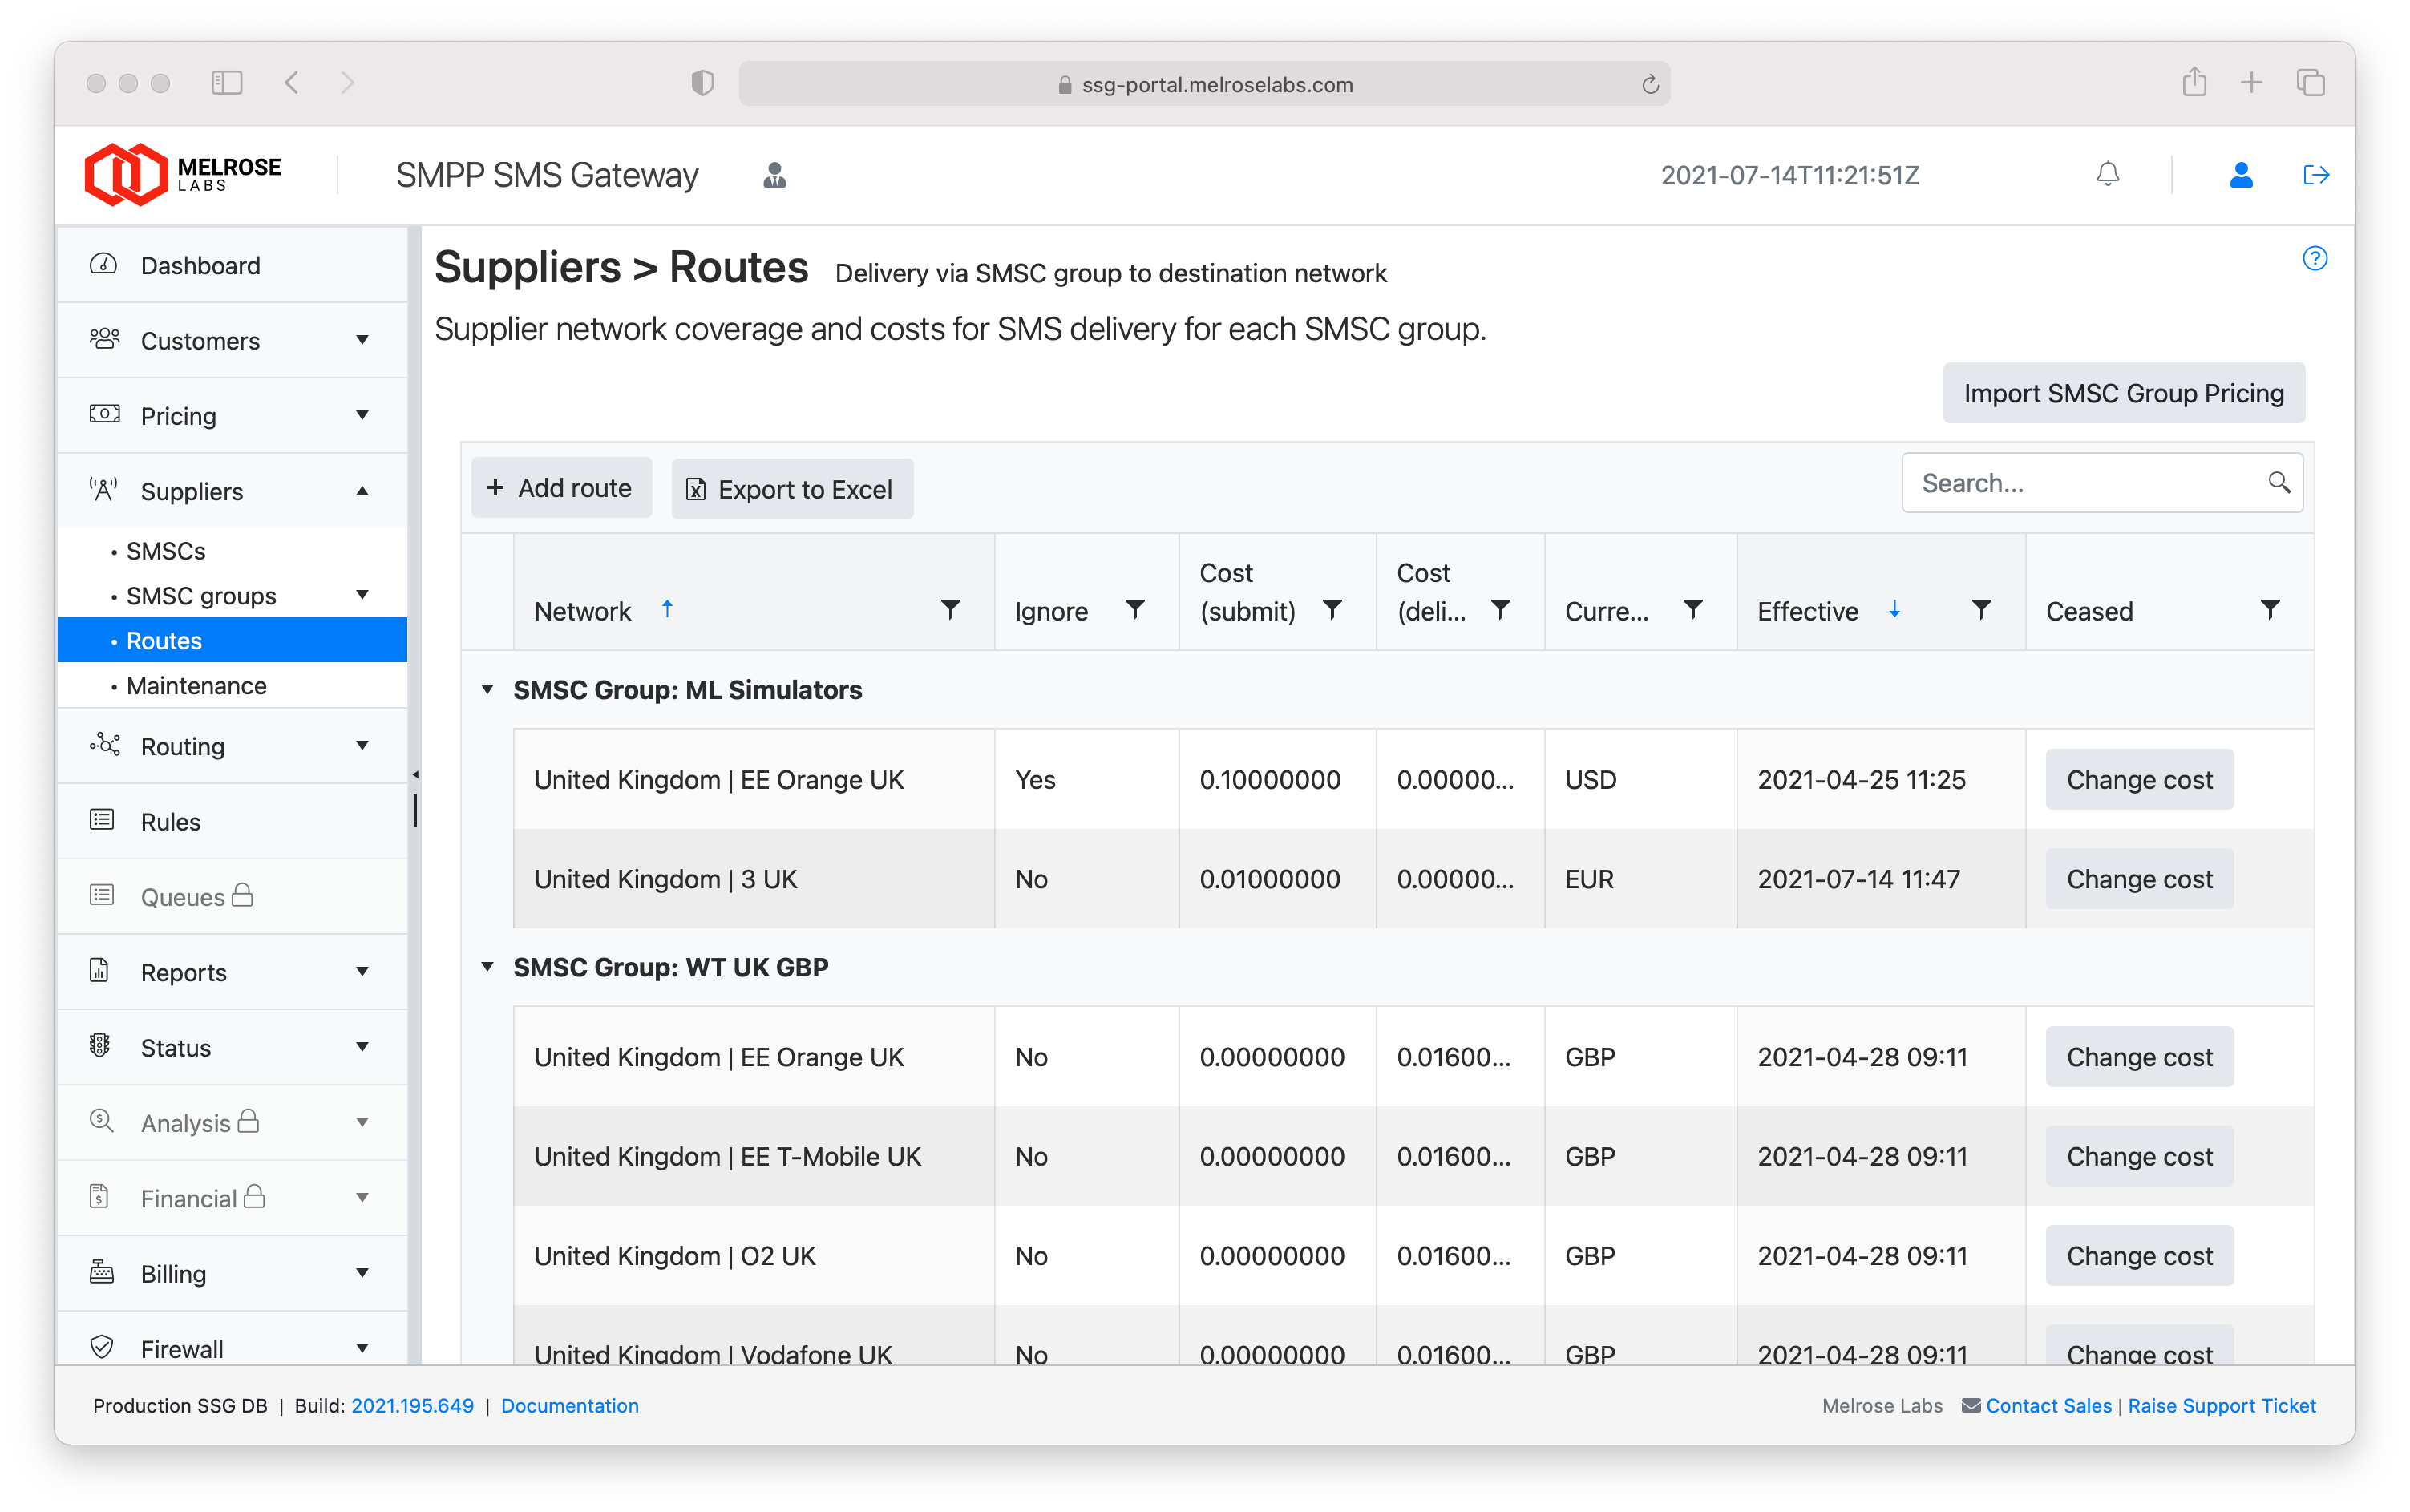Click the search magnifier icon
Screen dimensions: 2410x1512
point(2278,483)
